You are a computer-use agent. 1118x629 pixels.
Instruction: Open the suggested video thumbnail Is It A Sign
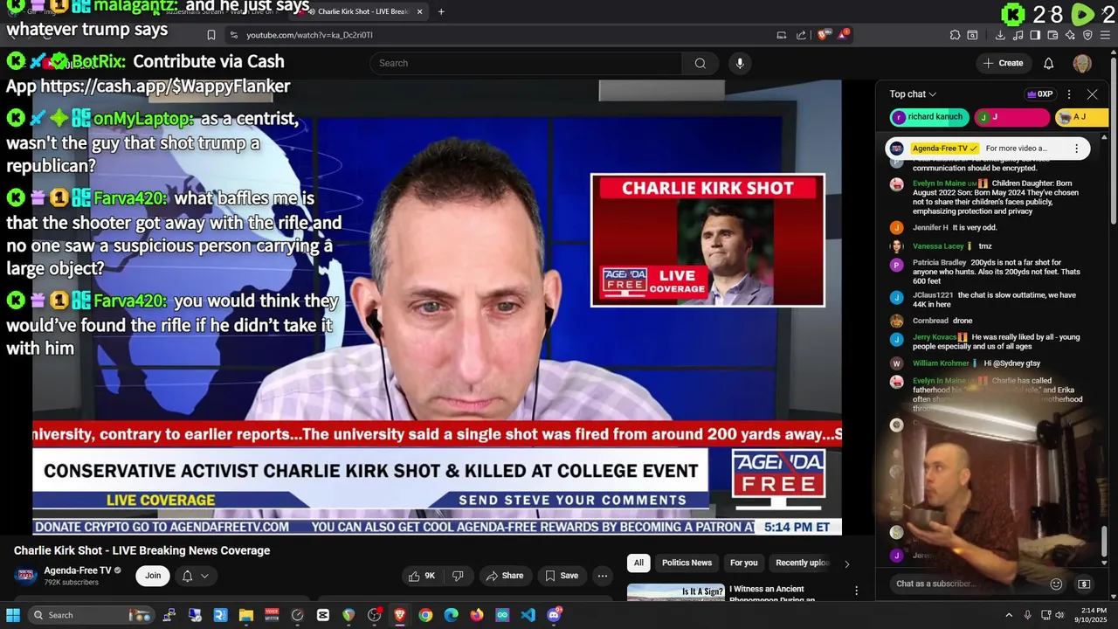[676, 593]
